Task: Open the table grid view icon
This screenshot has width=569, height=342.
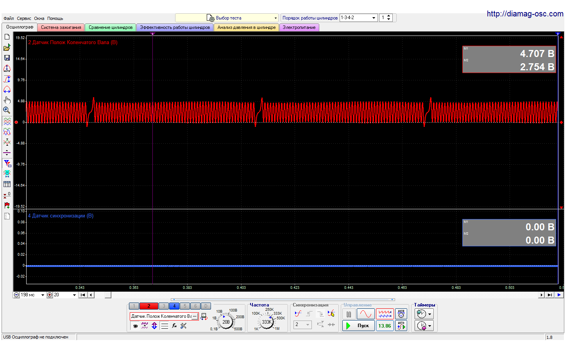Action: (x=7, y=184)
